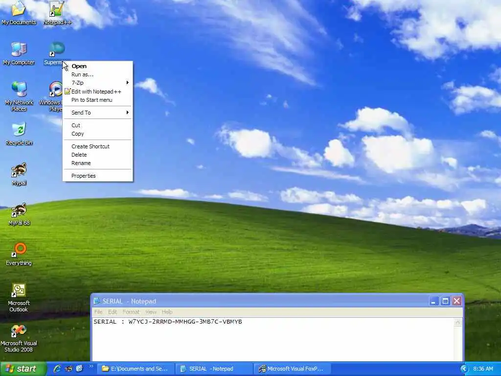
Task: Close the SERIAL Notepad window
Action: point(457,301)
